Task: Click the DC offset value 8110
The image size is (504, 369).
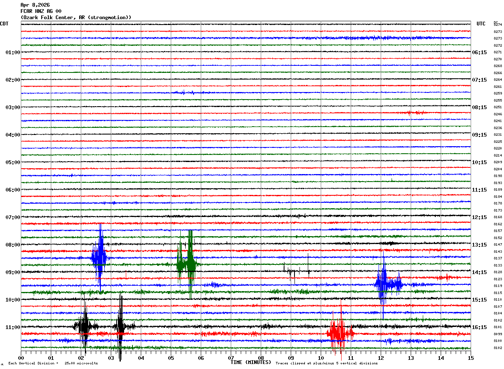Action: click(x=498, y=300)
